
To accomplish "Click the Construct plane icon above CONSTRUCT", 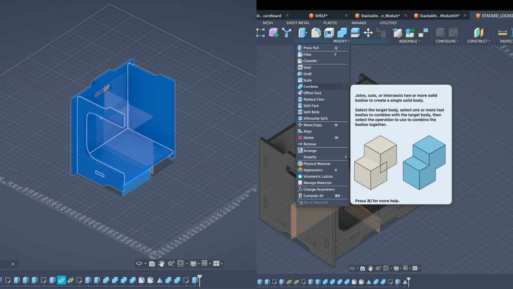I will (x=478, y=33).
